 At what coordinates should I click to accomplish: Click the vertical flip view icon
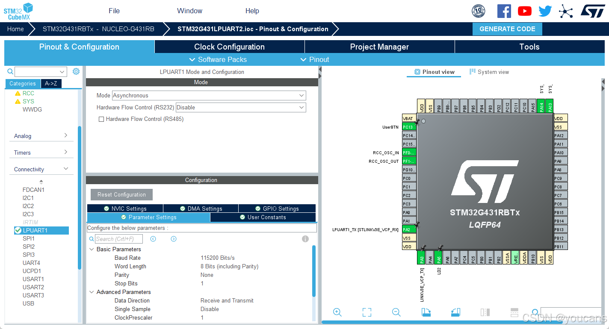(485, 312)
